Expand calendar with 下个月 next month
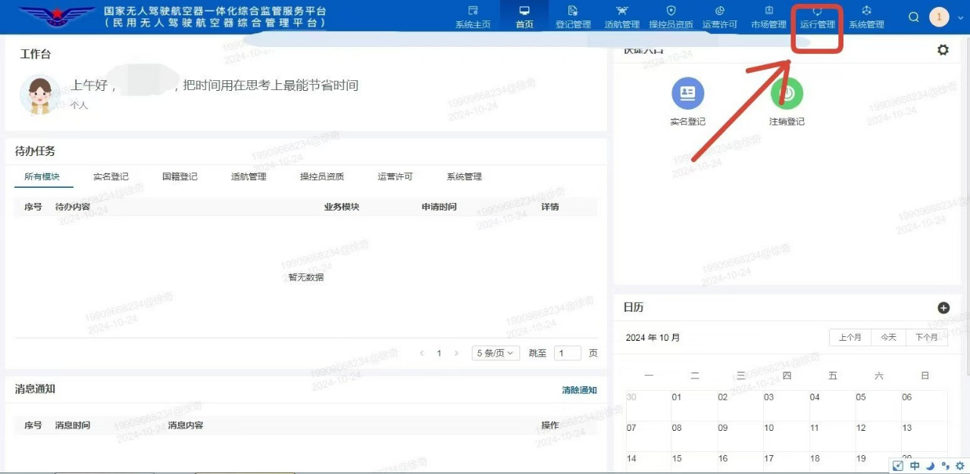 point(926,337)
